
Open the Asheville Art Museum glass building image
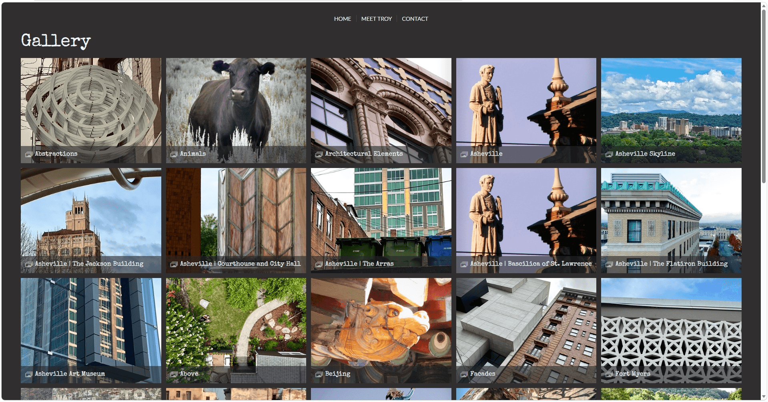(x=91, y=330)
